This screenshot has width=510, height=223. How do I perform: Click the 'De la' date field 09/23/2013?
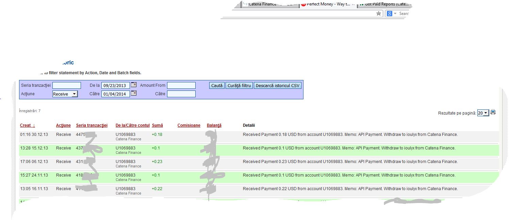click(115, 86)
